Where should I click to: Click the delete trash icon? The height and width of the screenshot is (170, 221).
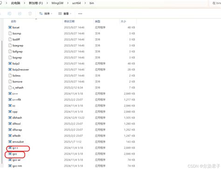click(x=30, y=14)
